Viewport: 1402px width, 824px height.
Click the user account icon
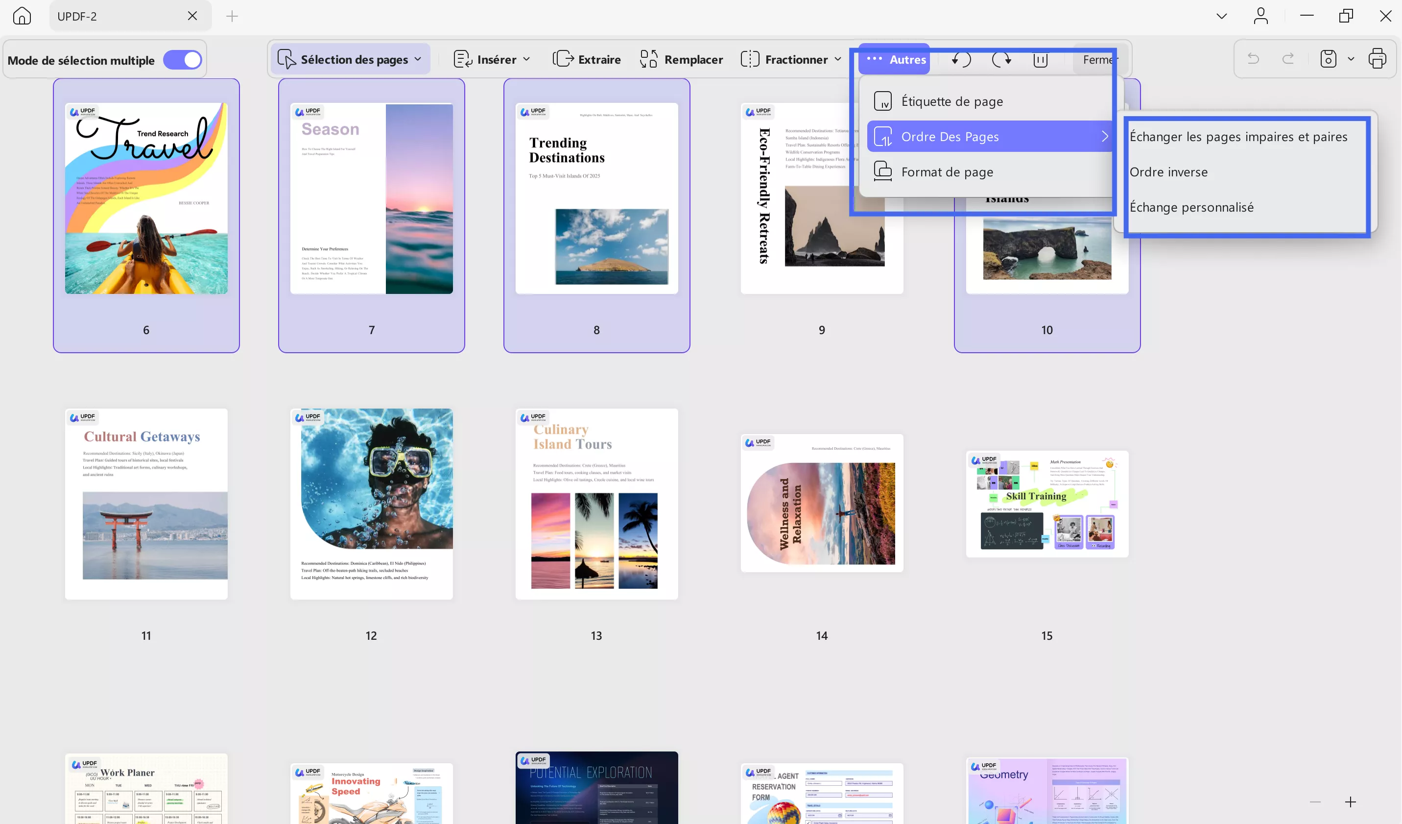coord(1260,16)
